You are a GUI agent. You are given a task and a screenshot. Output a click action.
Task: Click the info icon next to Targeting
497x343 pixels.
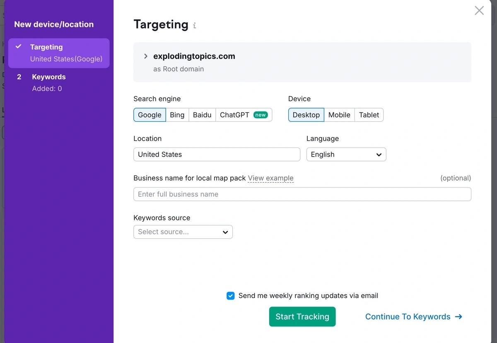coord(194,26)
